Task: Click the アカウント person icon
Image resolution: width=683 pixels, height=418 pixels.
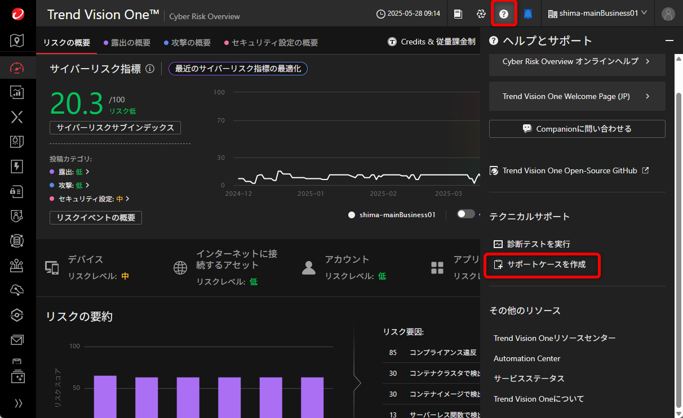Action: pos(309,268)
